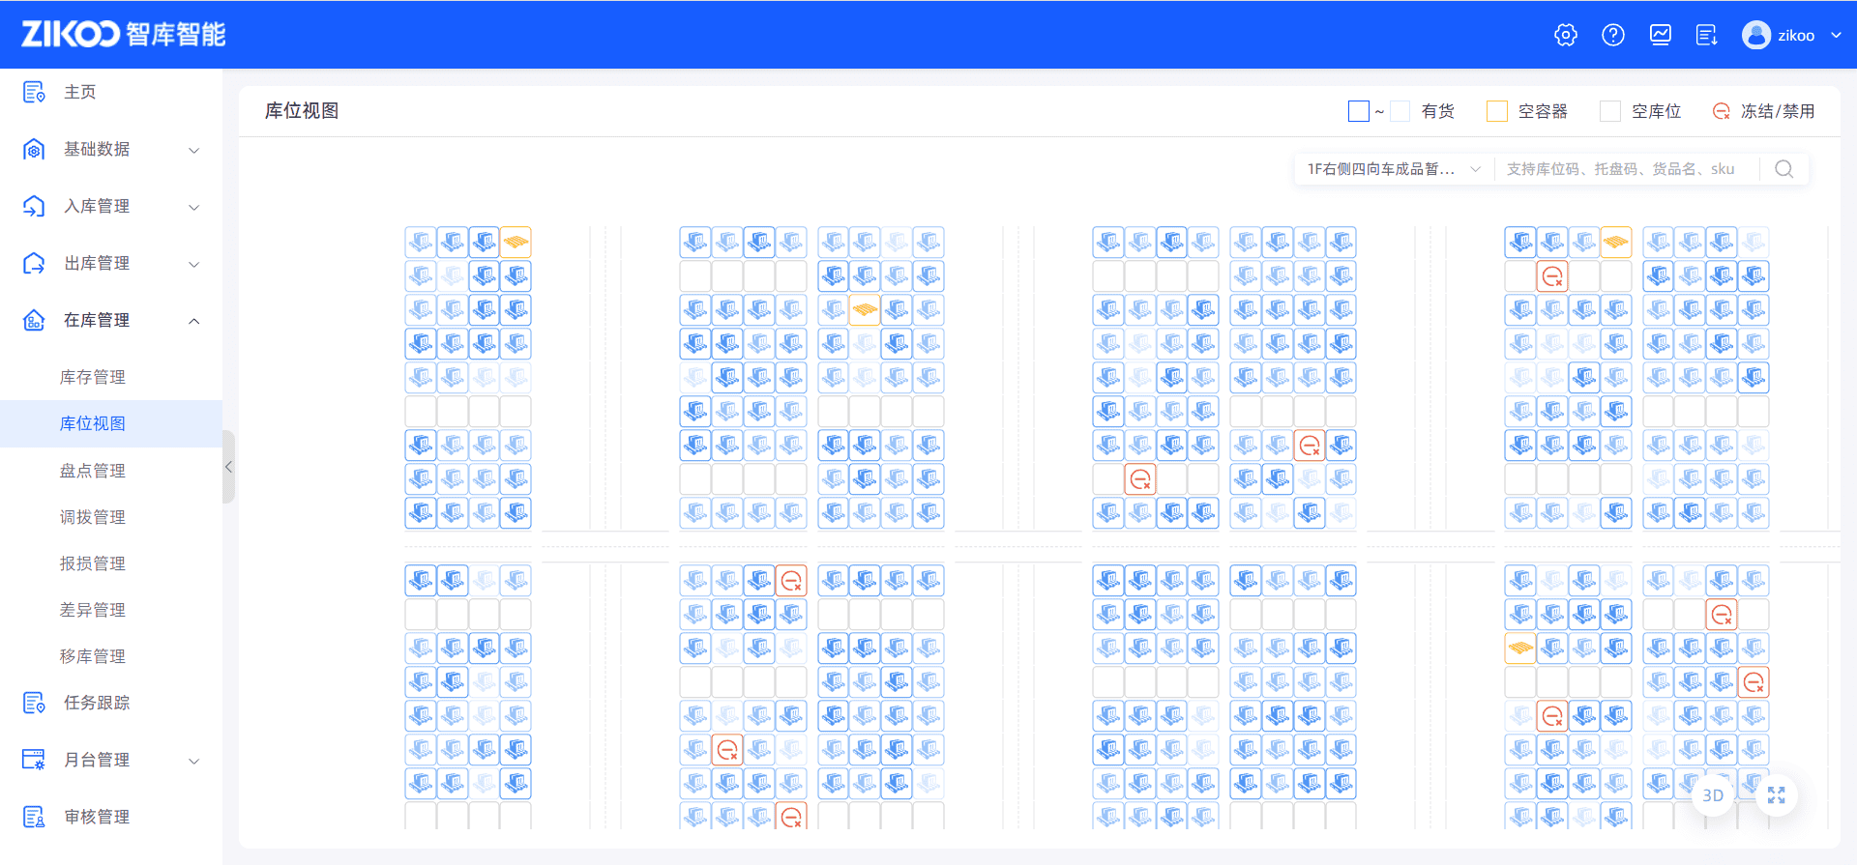Open 移库管理 submenu item
This screenshot has width=1857, height=865.
tap(93, 656)
